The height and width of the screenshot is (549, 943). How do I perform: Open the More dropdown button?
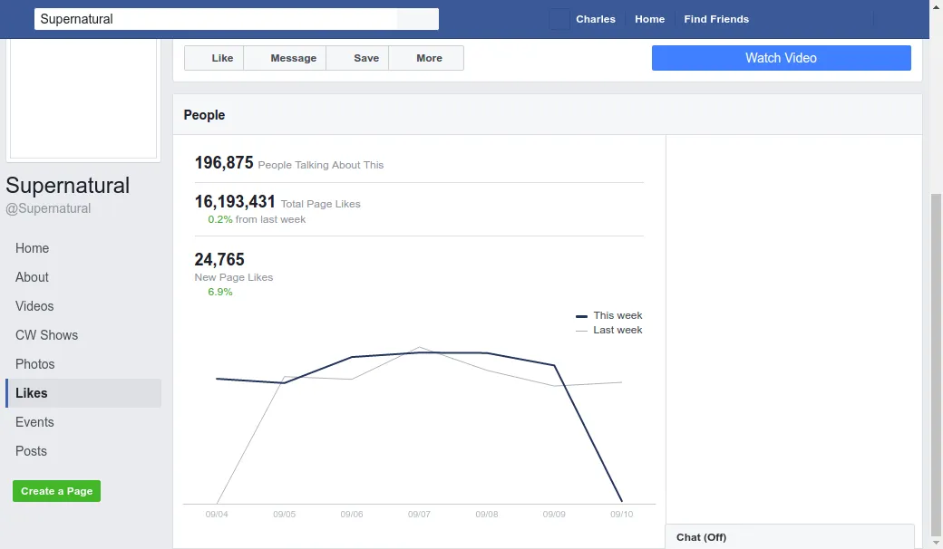click(x=426, y=58)
